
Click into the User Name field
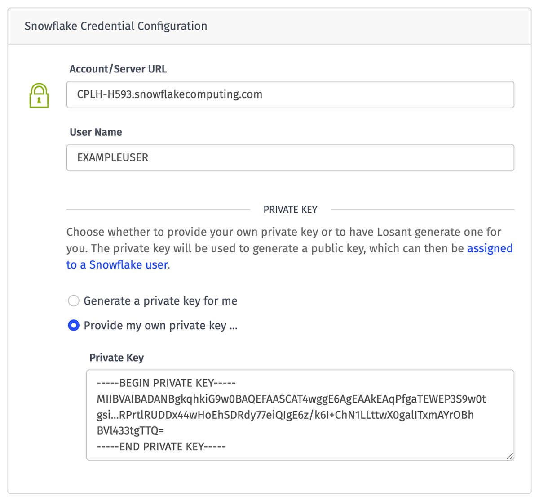coord(290,157)
